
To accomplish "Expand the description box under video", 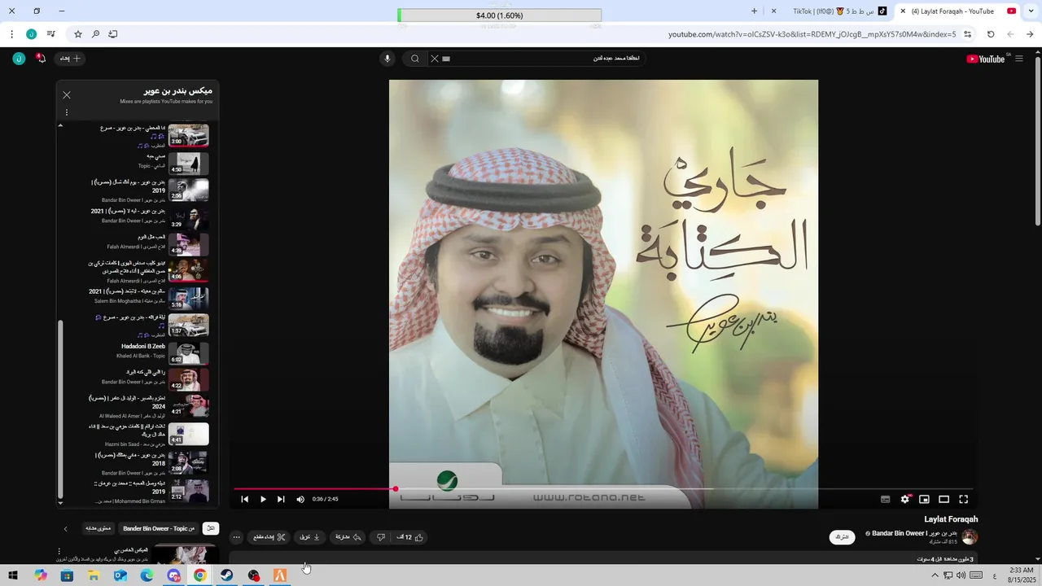I will pyautogui.click(x=603, y=558).
